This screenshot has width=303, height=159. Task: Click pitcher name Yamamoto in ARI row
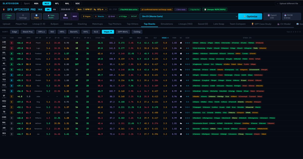pos(38,129)
